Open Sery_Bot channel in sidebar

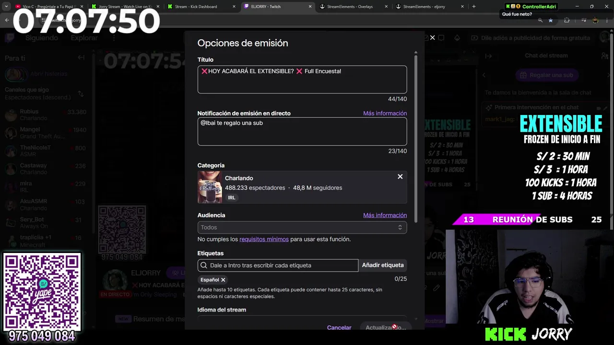pos(46,223)
